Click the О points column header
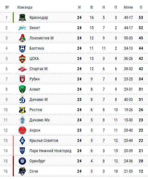Viewport: 148px width, 179px height. [x=141, y=7]
